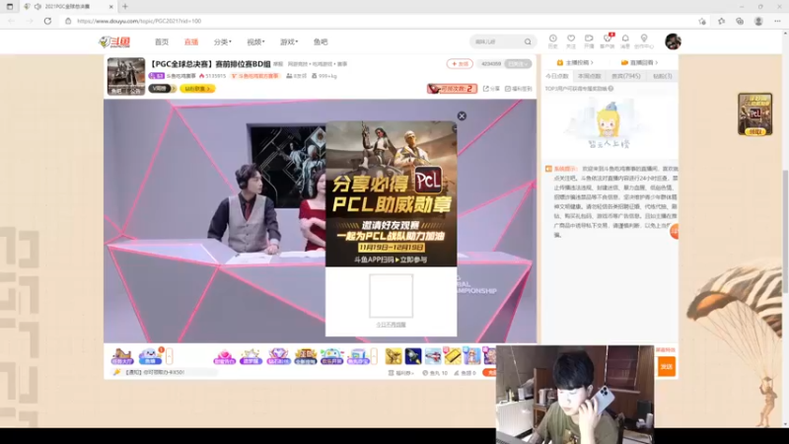
Task: Click the pink heart activity icon
Action: (x=225, y=356)
